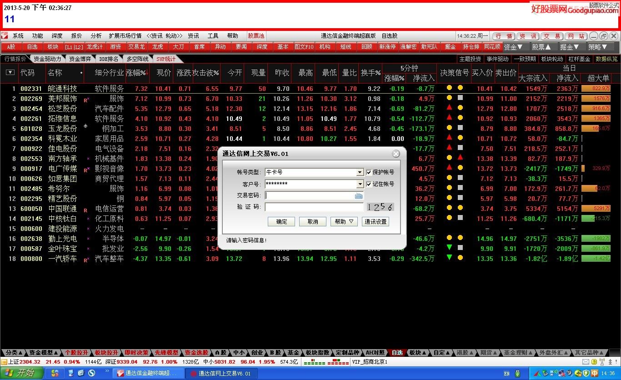Viewport: 621px width, 380px height.
Task: Click Windows 开始 start button
Action: pos(21,373)
